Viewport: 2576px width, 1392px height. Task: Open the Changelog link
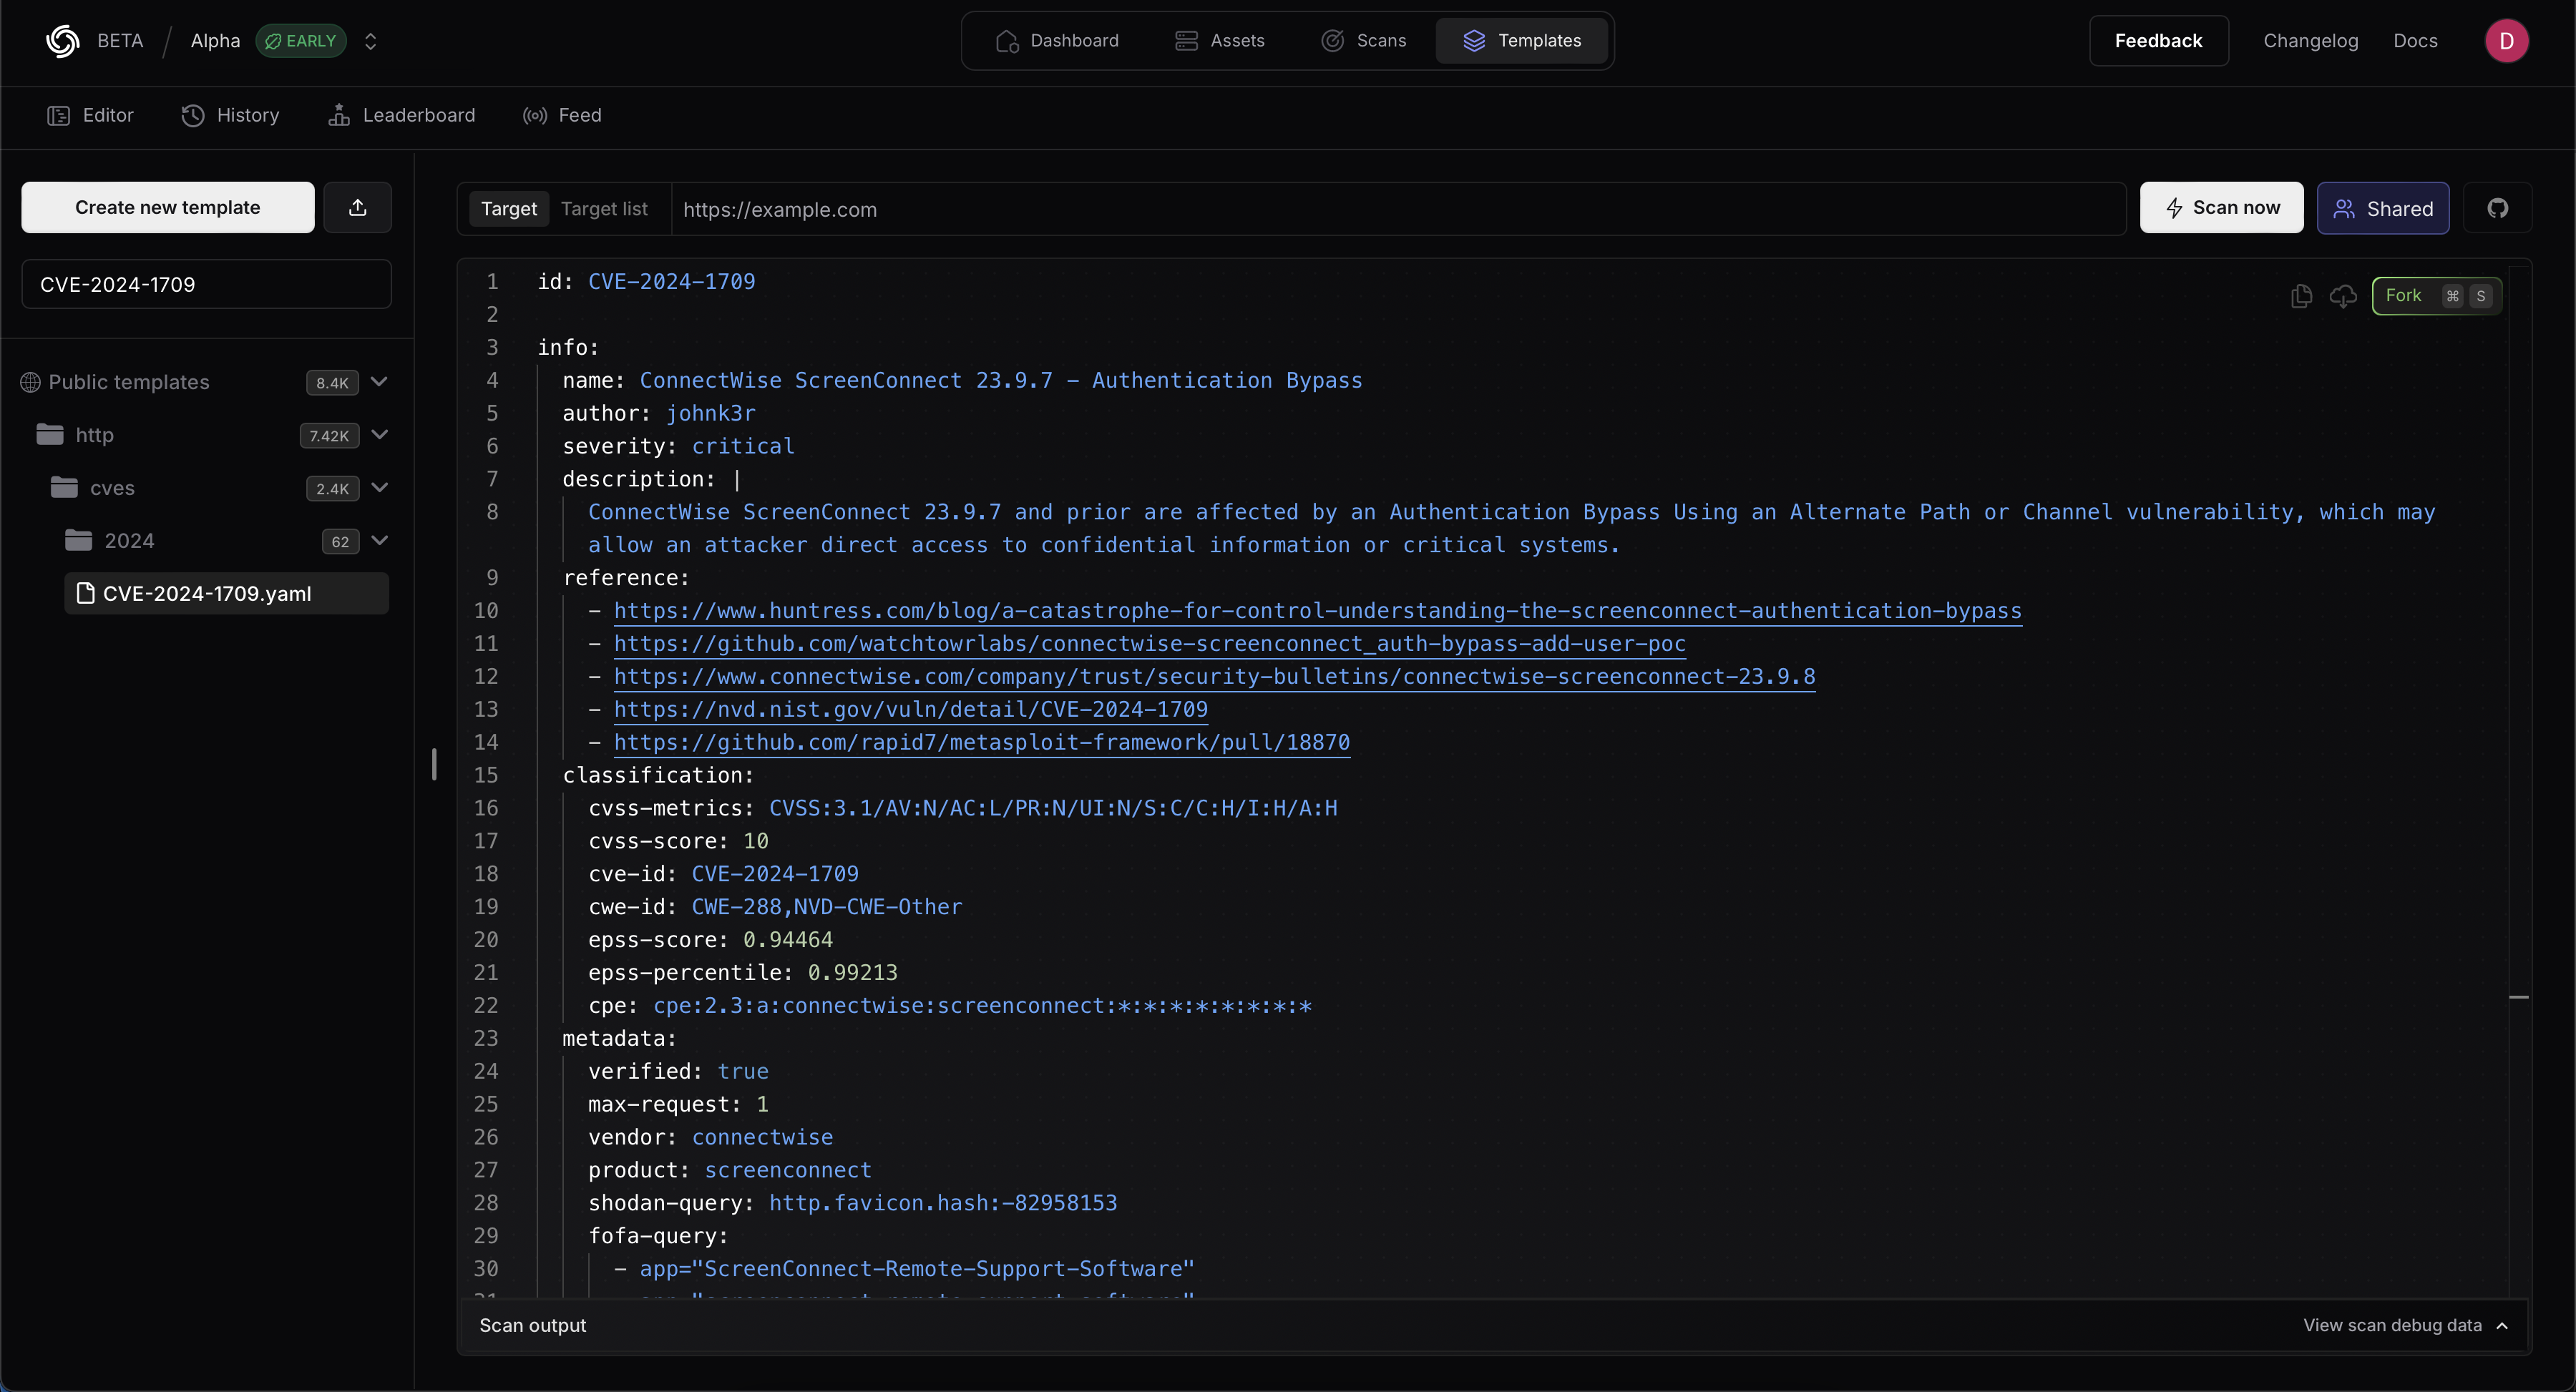pyautogui.click(x=2310, y=41)
